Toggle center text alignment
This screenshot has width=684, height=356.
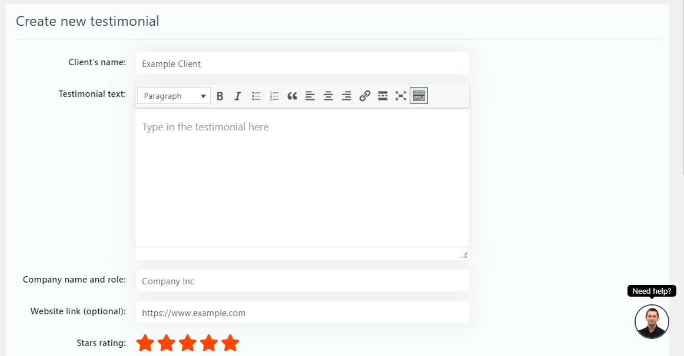[x=328, y=95]
